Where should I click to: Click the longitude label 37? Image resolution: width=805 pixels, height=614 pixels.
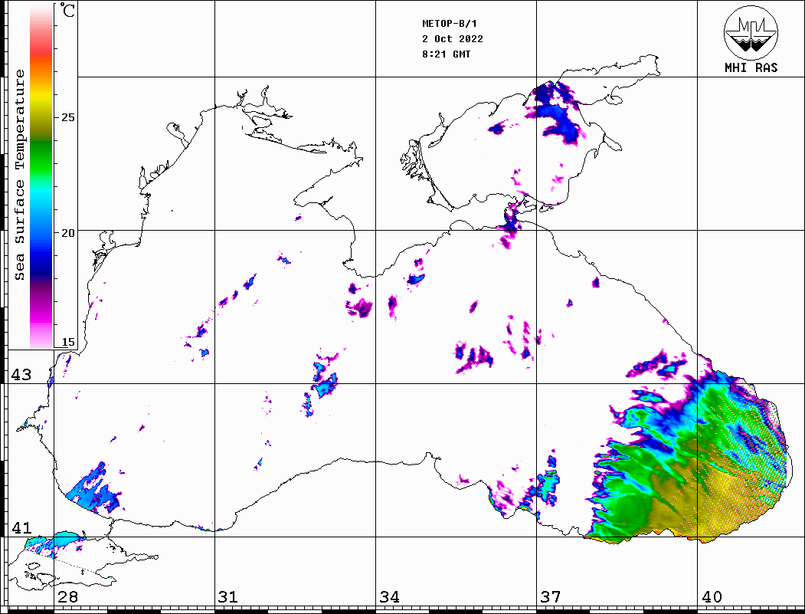click(551, 597)
